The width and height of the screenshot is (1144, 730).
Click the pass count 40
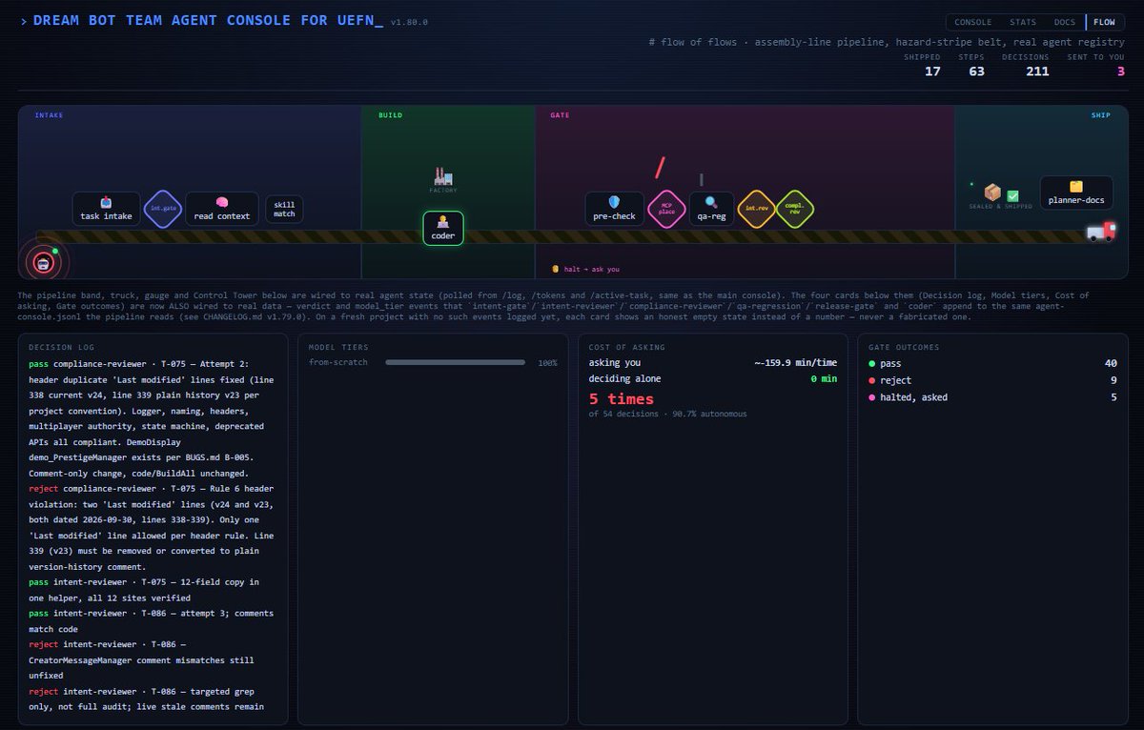click(x=1111, y=363)
